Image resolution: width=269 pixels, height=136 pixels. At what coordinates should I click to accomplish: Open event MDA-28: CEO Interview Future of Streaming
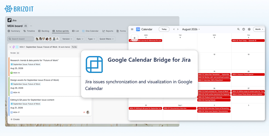point(214,108)
